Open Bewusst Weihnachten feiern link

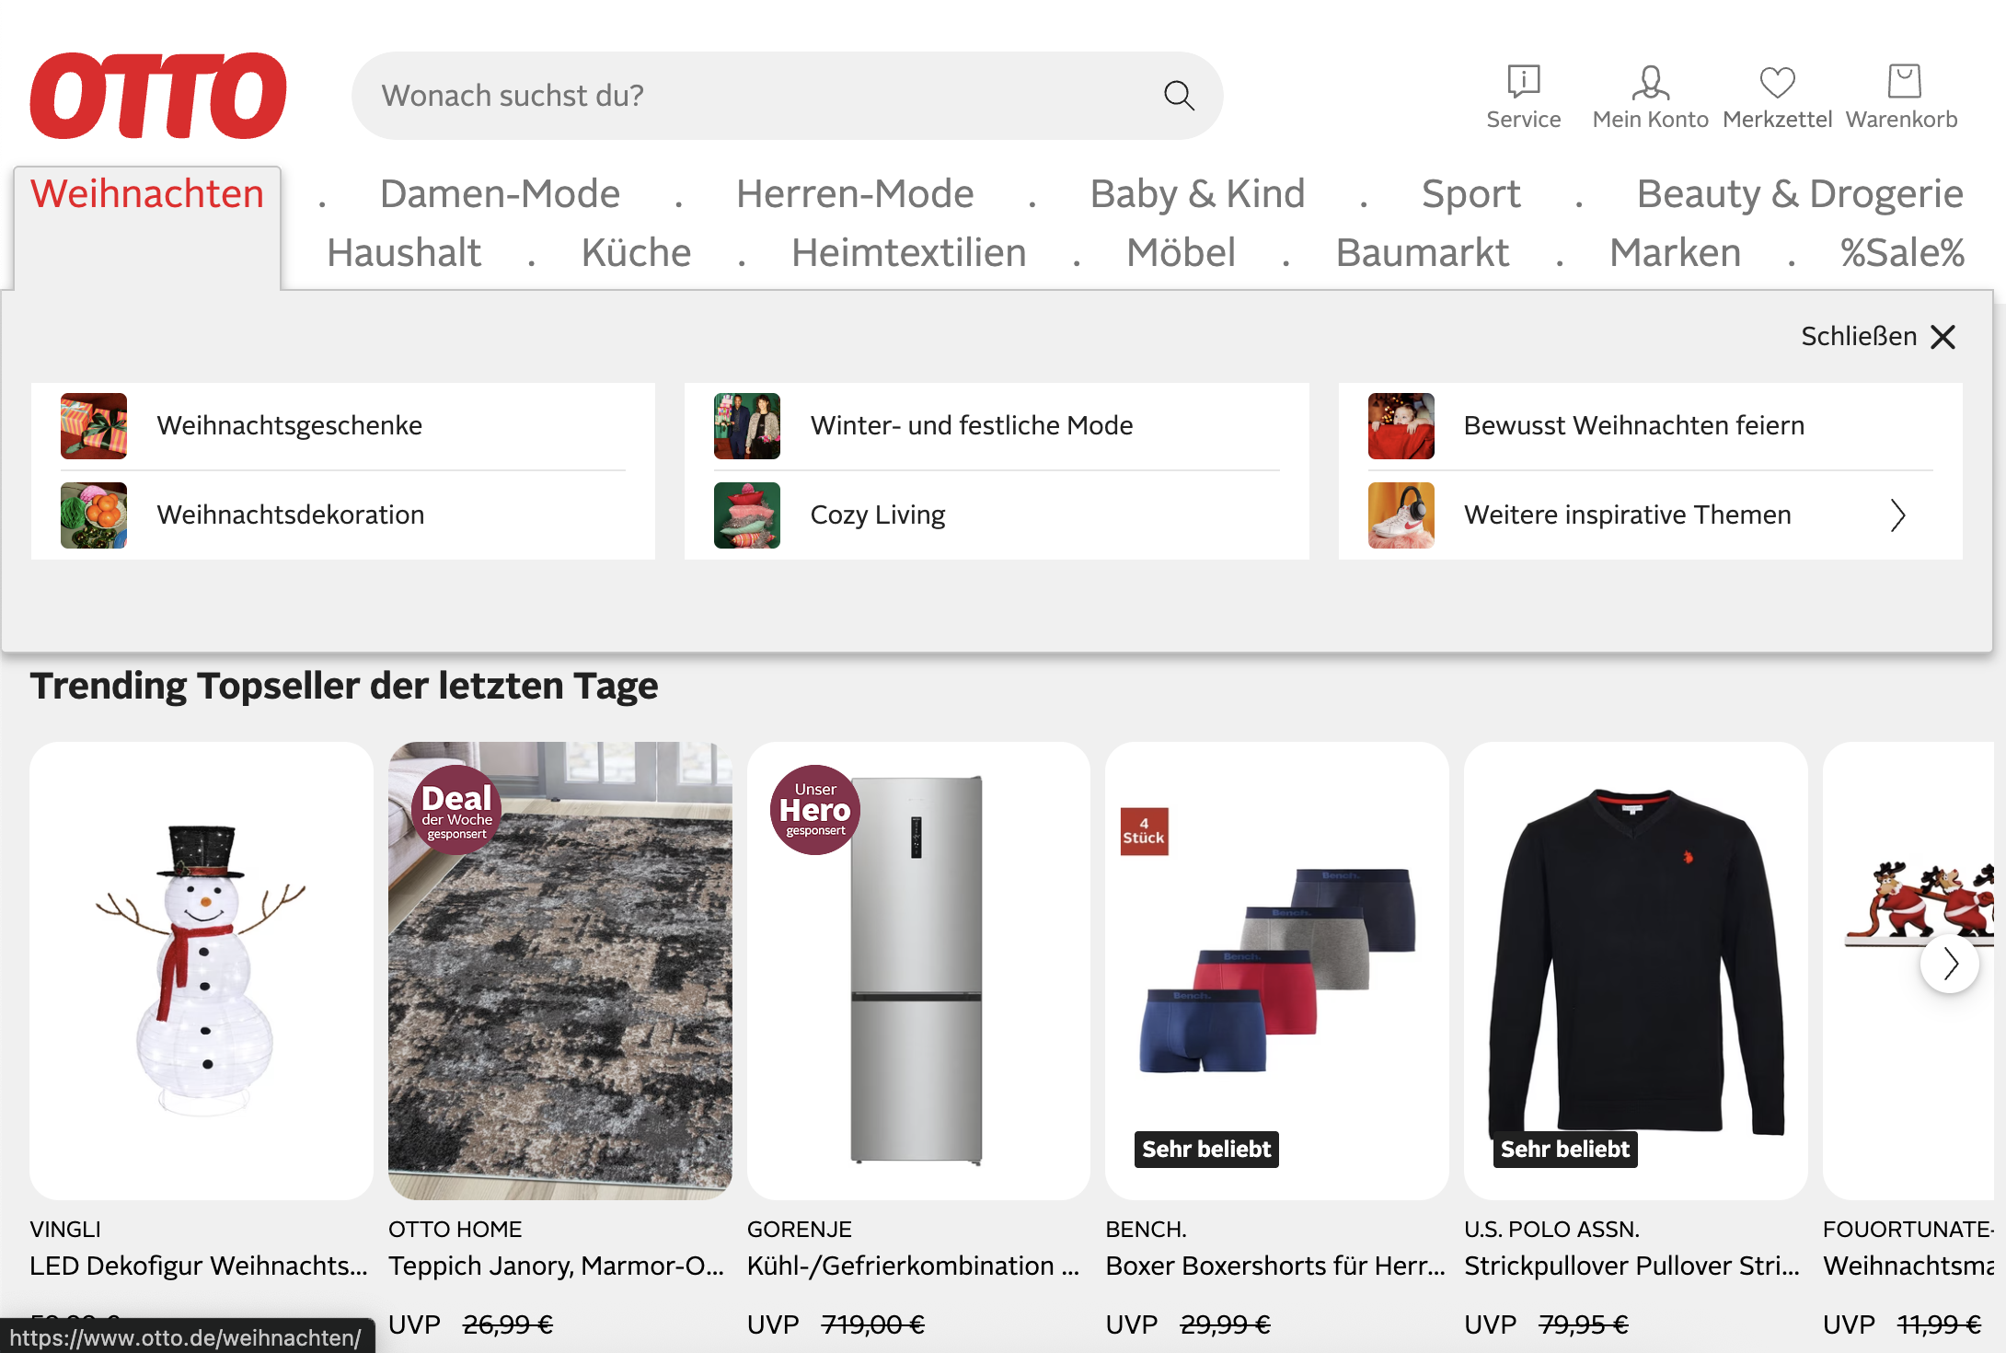click(1634, 426)
